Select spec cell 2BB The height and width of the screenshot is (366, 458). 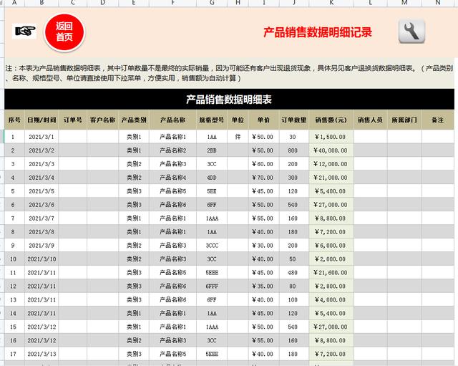(212, 150)
